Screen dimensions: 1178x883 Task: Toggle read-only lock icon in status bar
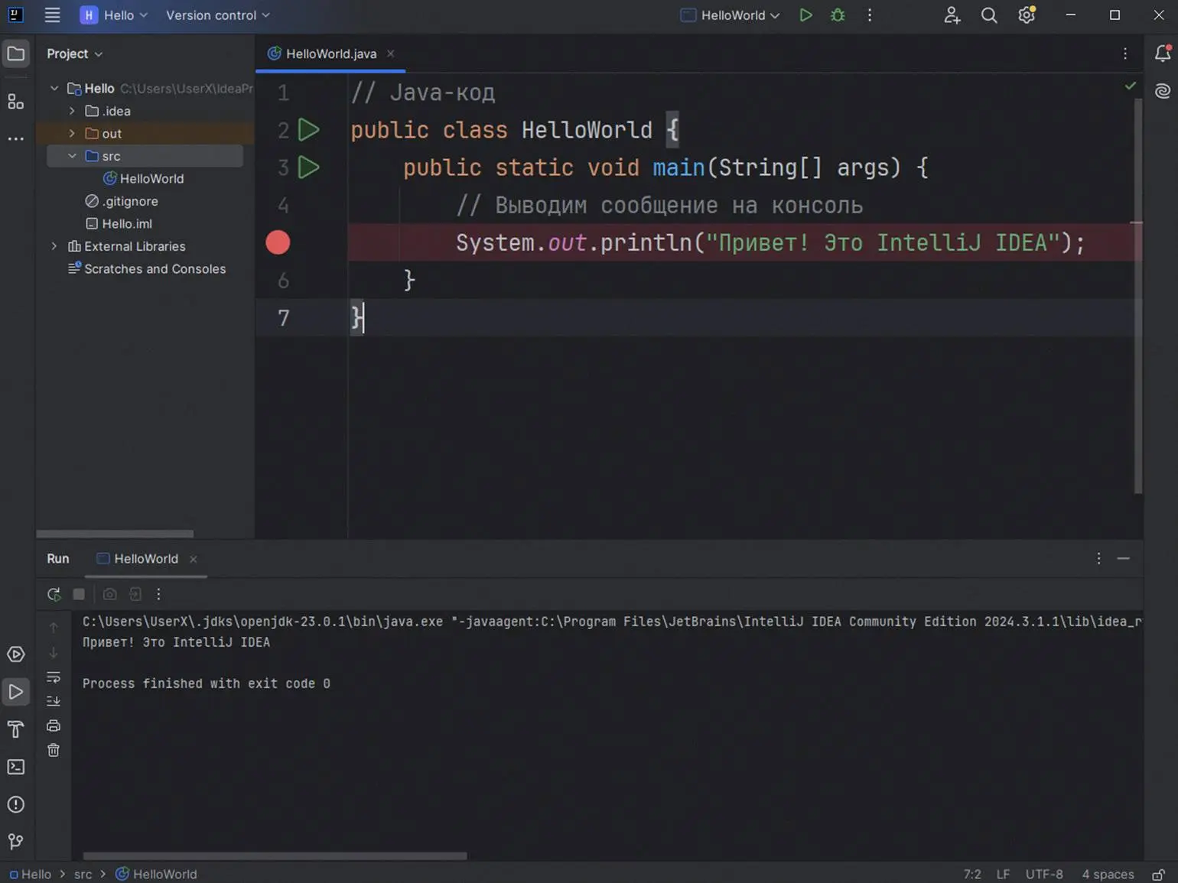[x=1159, y=874]
